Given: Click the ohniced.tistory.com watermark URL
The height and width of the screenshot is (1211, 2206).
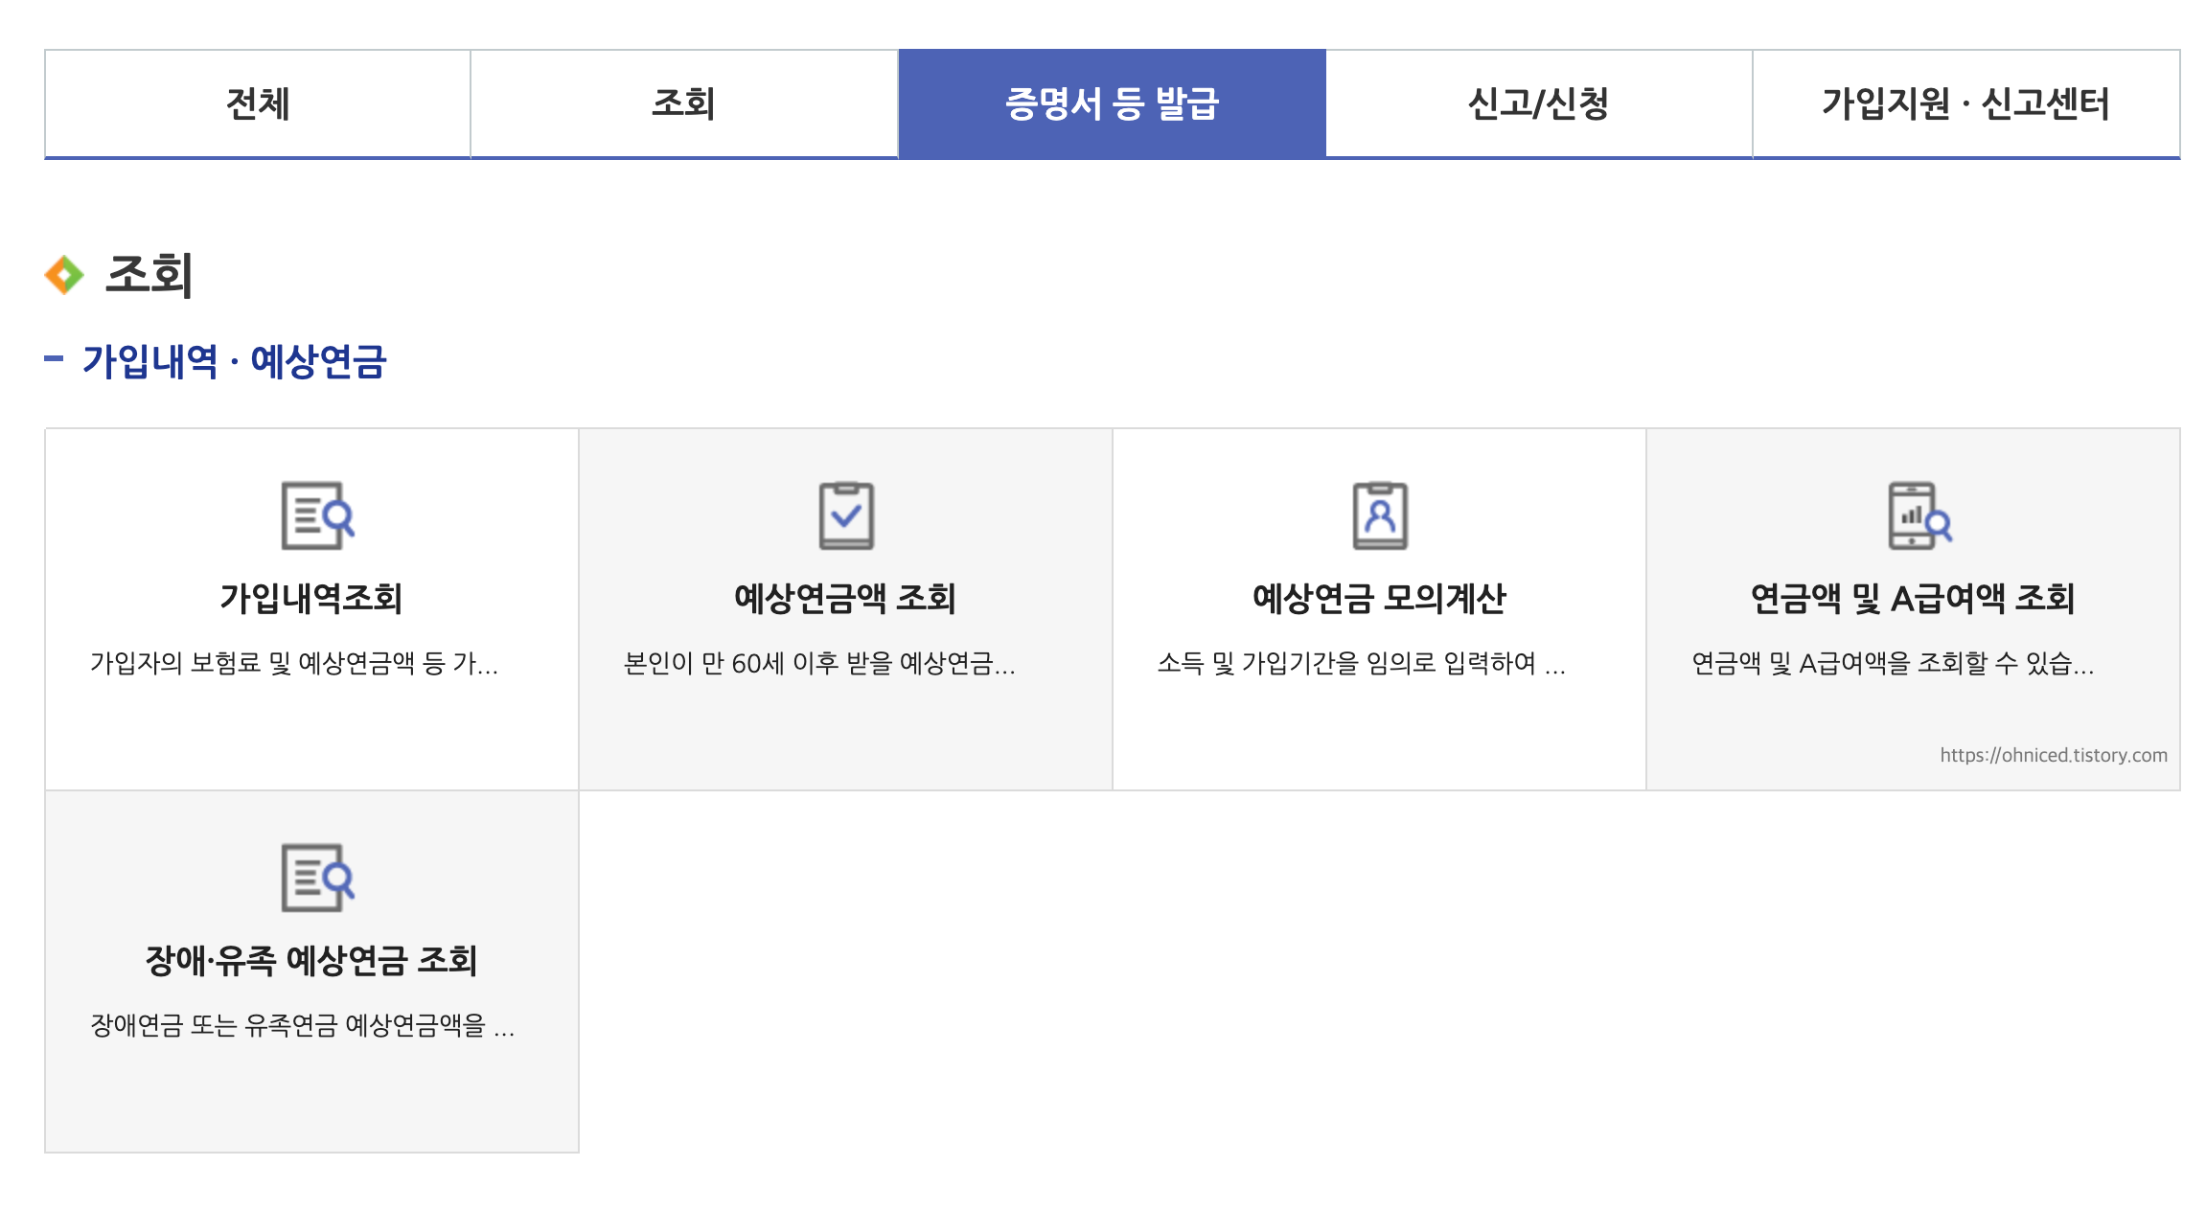Looking at the screenshot, I should pos(2053,755).
